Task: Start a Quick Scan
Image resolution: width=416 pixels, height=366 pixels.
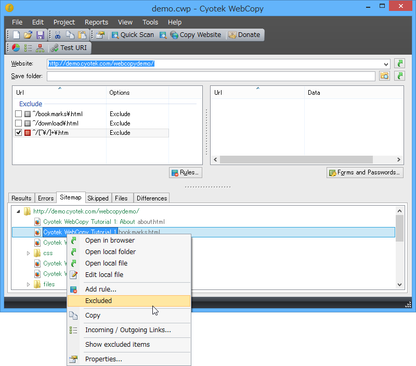Action: point(133,35)
